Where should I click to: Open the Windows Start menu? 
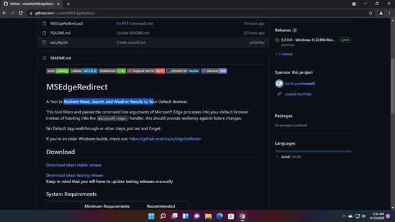(x=151, y=216)
